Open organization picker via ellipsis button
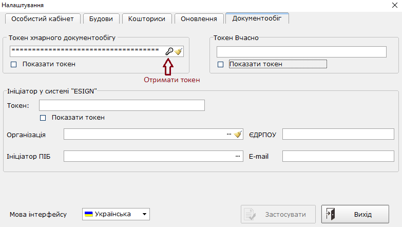The image size is (402, 227). click(229, 134)
